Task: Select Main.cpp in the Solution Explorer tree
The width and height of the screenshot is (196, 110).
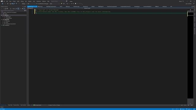Action: (7, 21)
